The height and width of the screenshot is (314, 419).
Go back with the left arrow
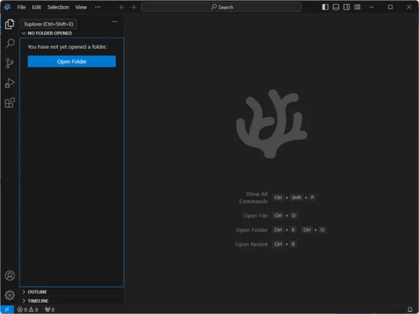122,7
